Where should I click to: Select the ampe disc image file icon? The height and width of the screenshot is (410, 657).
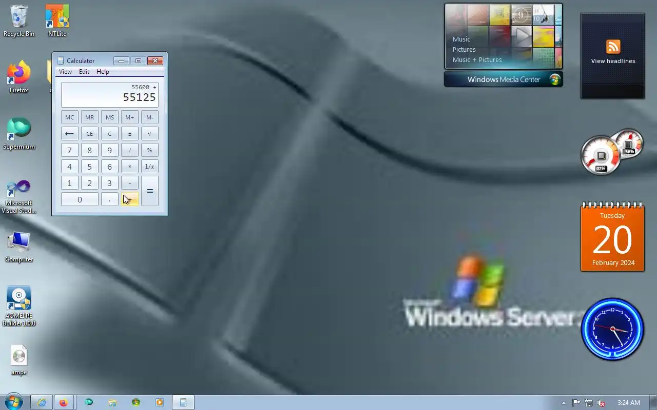pyautogui.click(x=19, y=360)
